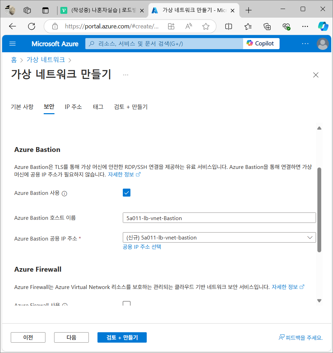Click the 다음 button
The height and width of the screenshot is (353, 333).
[x=71, y=337]
